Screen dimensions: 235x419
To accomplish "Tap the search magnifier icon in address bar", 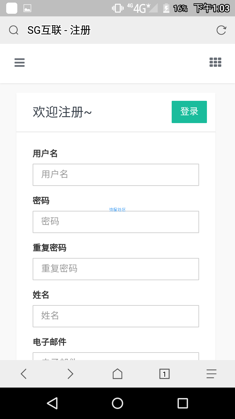I will [13, 30].
